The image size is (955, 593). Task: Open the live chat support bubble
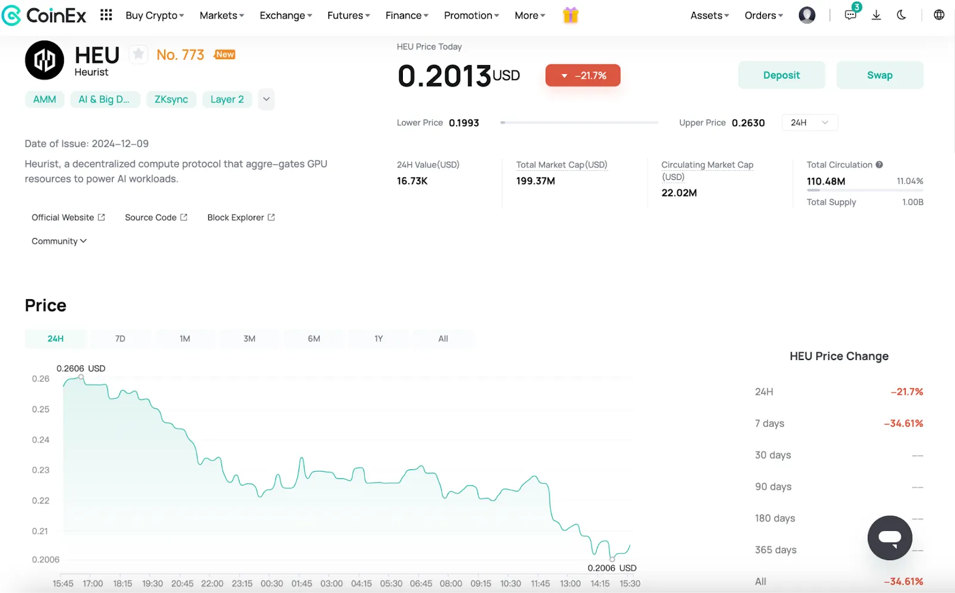889,537
